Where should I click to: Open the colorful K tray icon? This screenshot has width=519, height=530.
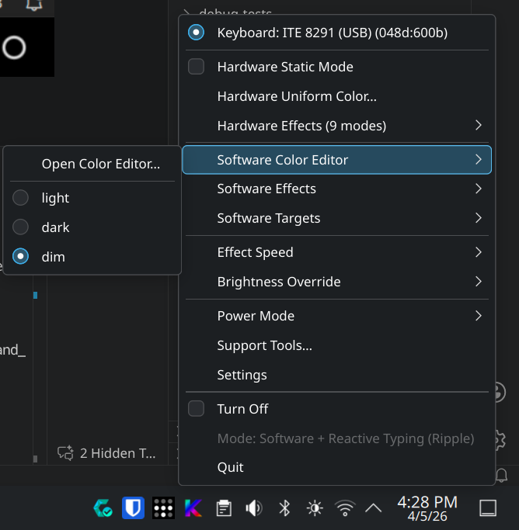click(193, 507)
